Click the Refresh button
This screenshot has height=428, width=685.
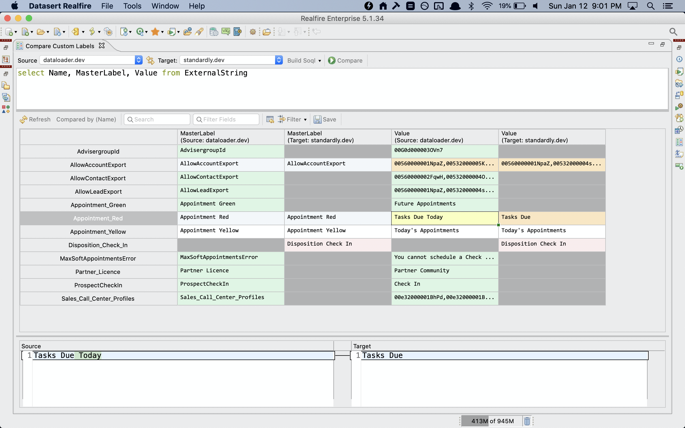click(x=35, y=120)
